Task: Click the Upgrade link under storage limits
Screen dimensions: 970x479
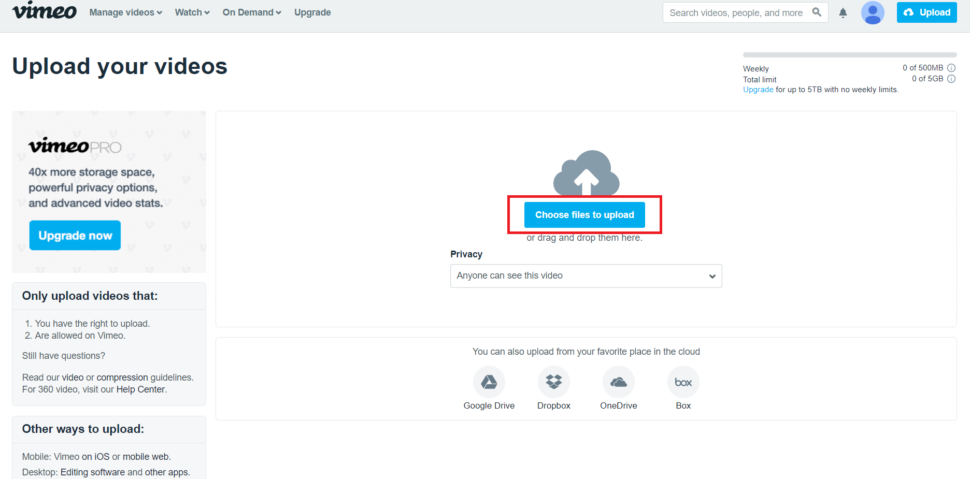Action: click(x=758, y=90)
